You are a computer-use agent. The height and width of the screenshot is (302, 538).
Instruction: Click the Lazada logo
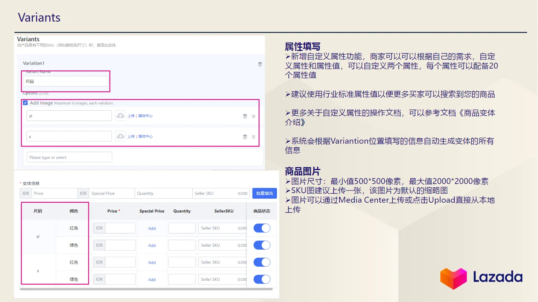click(481, 277)
